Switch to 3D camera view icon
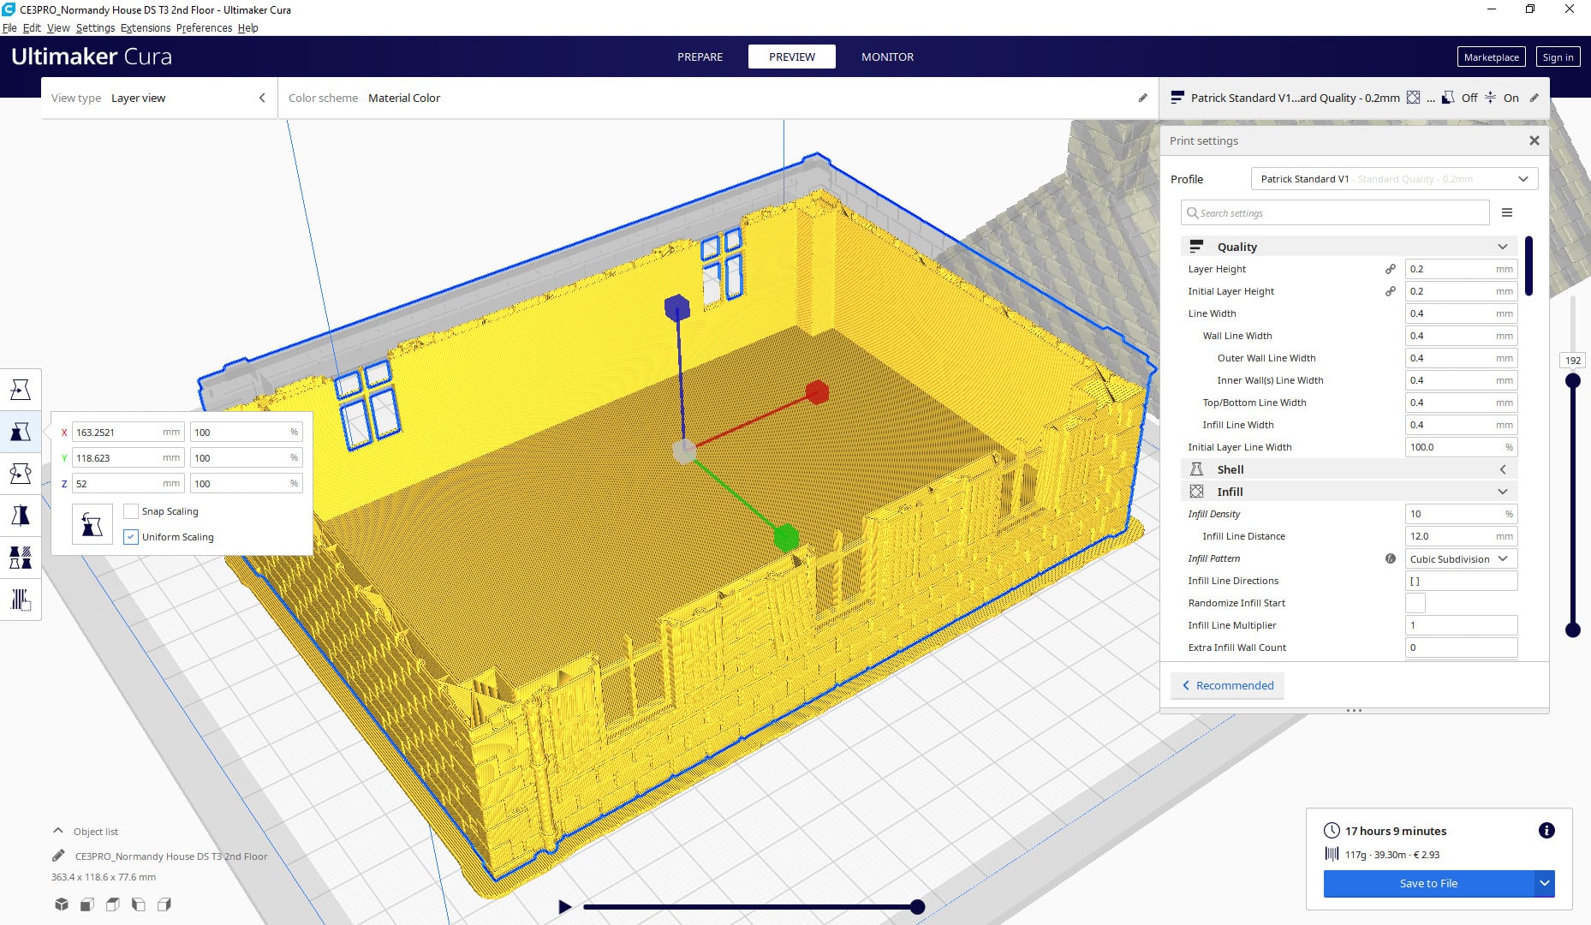1591x925 pixels. point(62,904)
